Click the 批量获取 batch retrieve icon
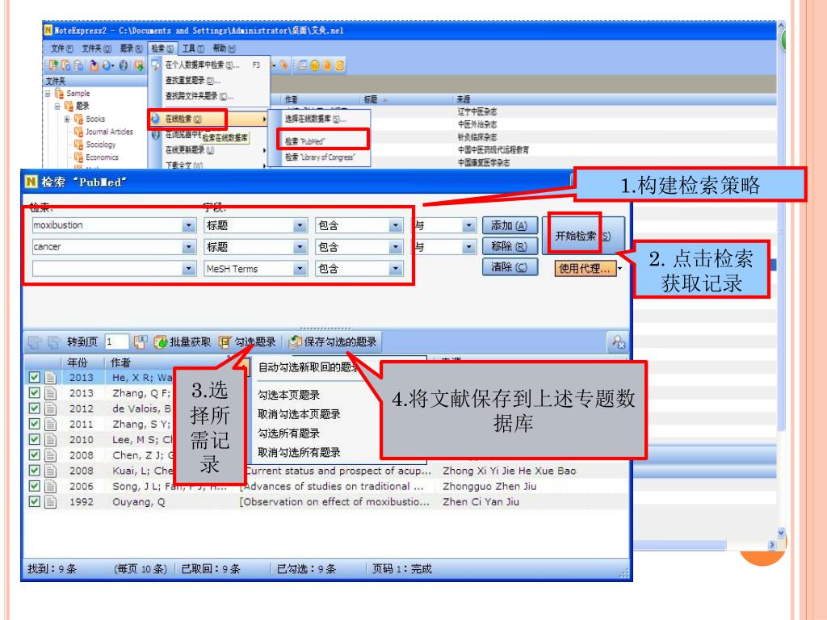This screenshot has width=827, height=620. click(161, 342)
